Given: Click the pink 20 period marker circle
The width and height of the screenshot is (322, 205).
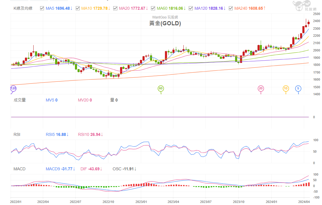Looking at the screenshot, I should pyautogui.click(x=261, y=88).
